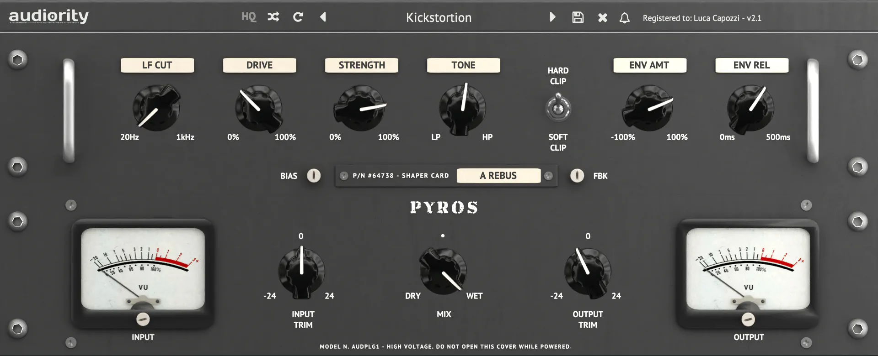This screenshot has height=356, width=878.
Task: Click the ENV AMT knob
Action: point(648,108)
